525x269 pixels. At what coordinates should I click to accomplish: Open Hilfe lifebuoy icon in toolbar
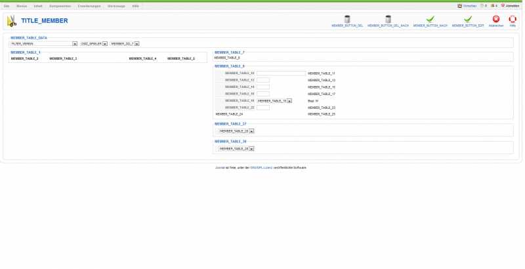point(513,19)
